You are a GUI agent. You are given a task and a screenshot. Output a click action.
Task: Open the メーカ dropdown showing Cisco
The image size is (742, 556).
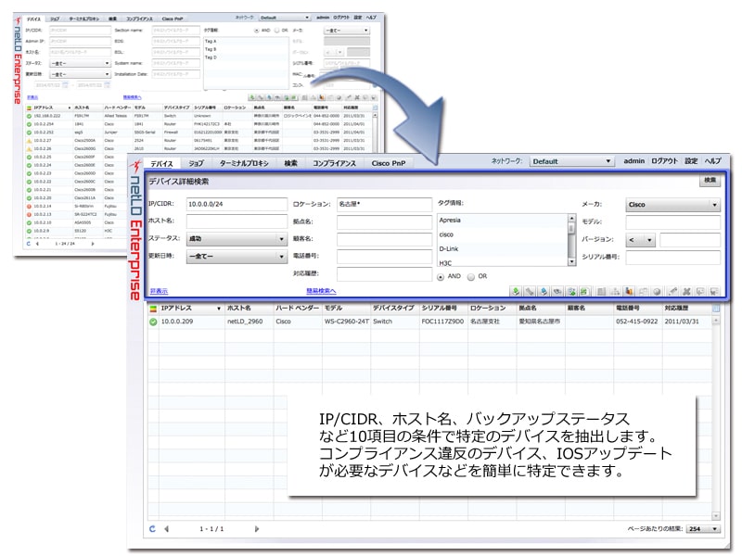[x=672, y=205]
